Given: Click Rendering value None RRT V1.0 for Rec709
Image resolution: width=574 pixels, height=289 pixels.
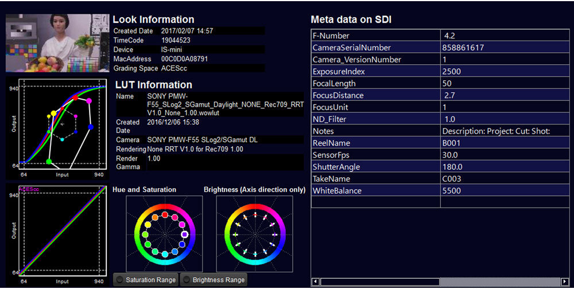Looking at the screenshot, I should pyautogui.click(x=195, y=149).
